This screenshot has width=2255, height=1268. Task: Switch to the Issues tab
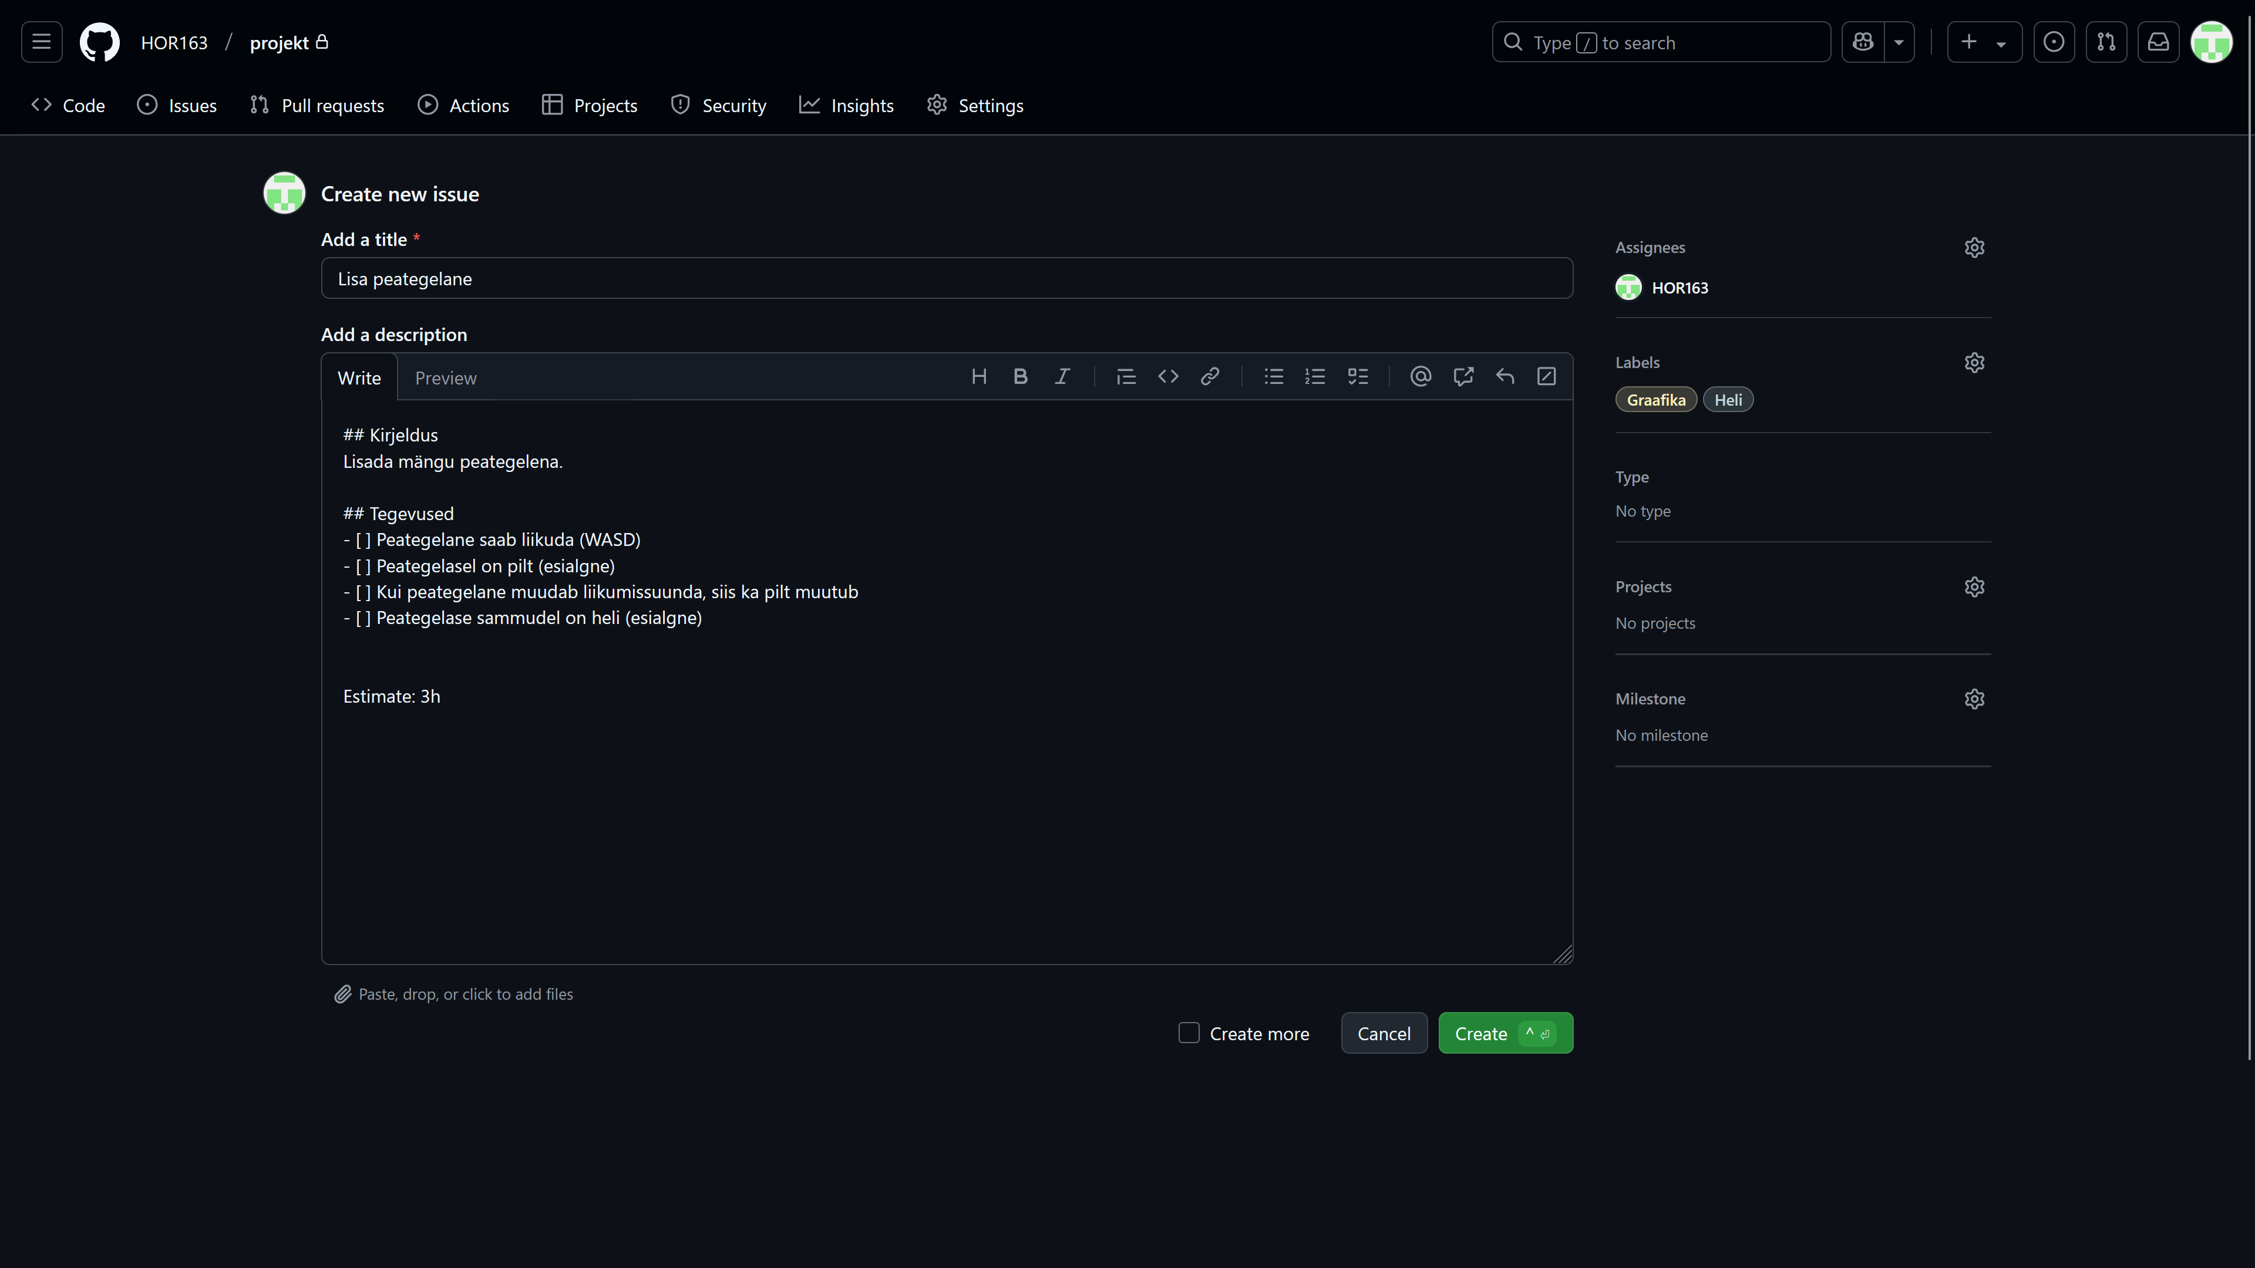pos(177,105)
